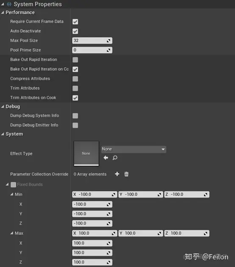Click the Max Pool Size label
This screenshot has width=235, height=267.
pyautogui.click(x=24, y=41)
